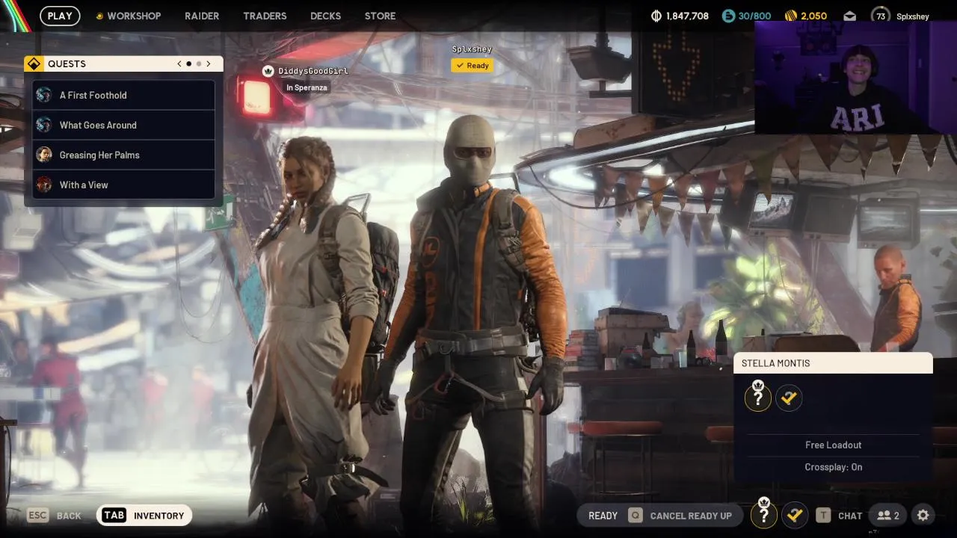Image resolution: width=957 pixels, height=538 pixels.
Task: Click the ESC BACK button
Action: [54, 516]
